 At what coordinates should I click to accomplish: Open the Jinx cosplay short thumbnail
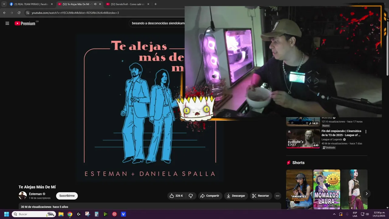[x=354, y=189]
